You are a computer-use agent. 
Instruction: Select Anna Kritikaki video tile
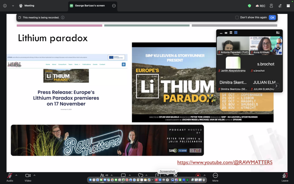click(x=266, y=45)
